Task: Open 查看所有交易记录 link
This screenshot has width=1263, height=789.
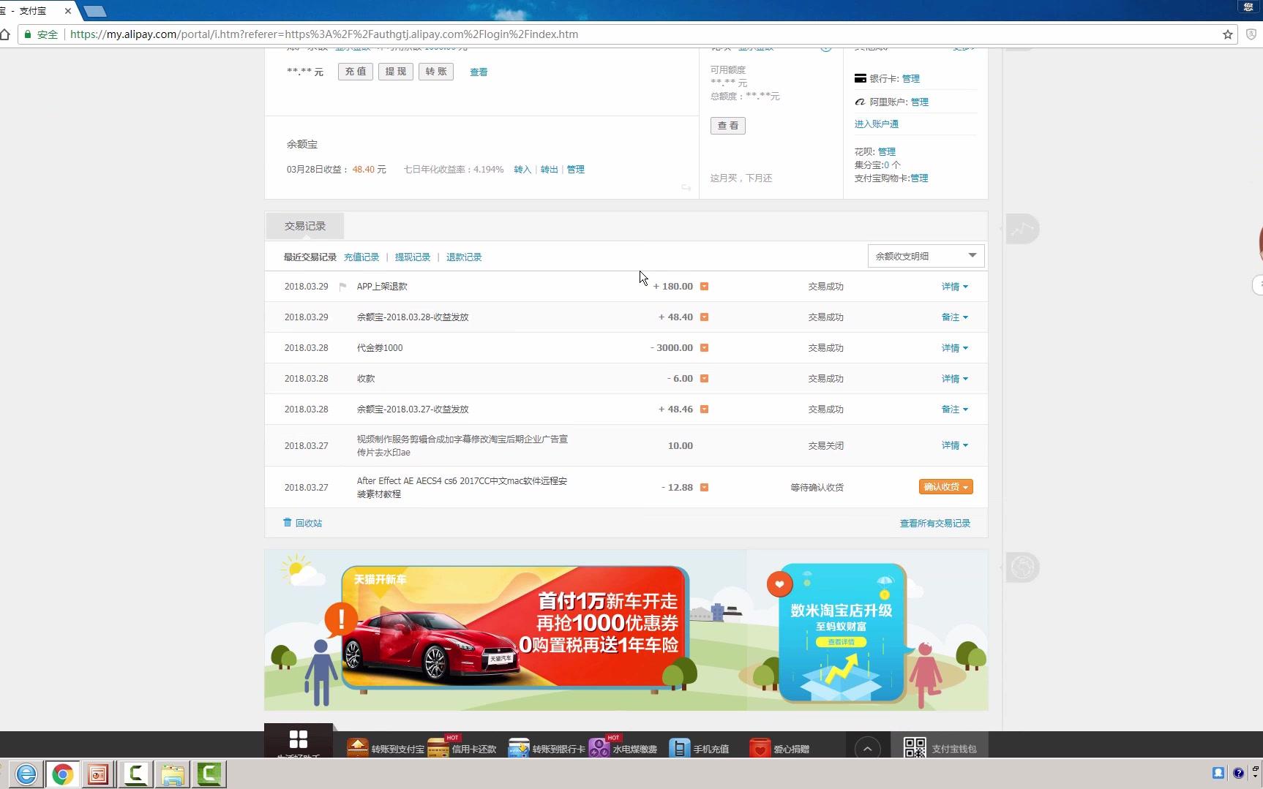Action: point(935,524)
